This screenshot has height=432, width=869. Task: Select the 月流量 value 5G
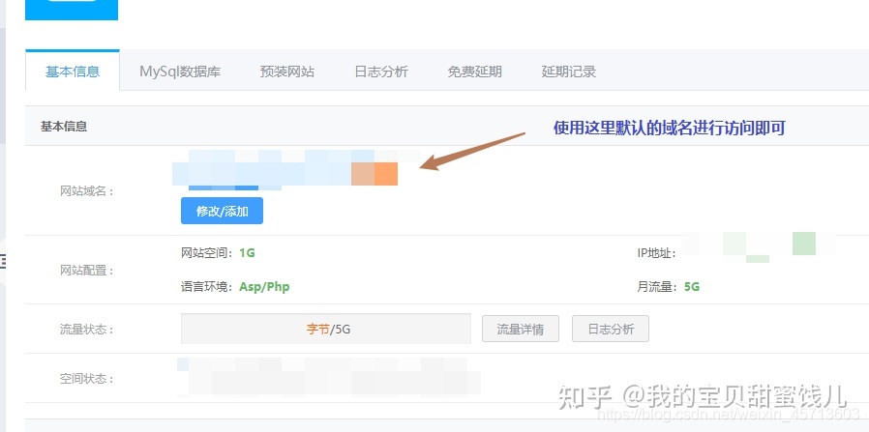[x=692, y=287]
